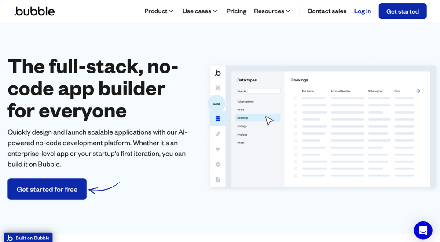Open the Product dropdown menu

[x=158, y=11]
